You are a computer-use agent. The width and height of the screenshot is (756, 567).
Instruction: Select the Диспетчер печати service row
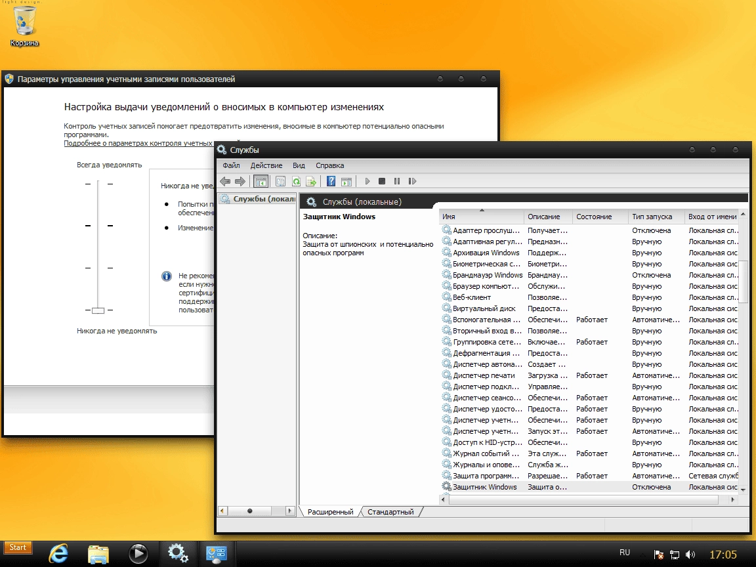(x=590, y=375)
